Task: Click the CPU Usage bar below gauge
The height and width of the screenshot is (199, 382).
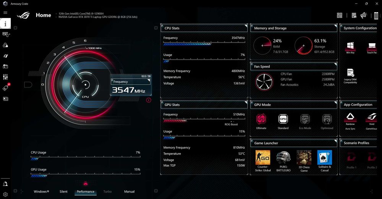Action: [86, 158]
